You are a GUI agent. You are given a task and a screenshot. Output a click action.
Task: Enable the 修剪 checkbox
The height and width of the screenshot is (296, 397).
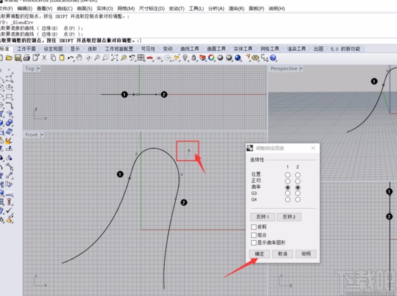tap(253, 227)
